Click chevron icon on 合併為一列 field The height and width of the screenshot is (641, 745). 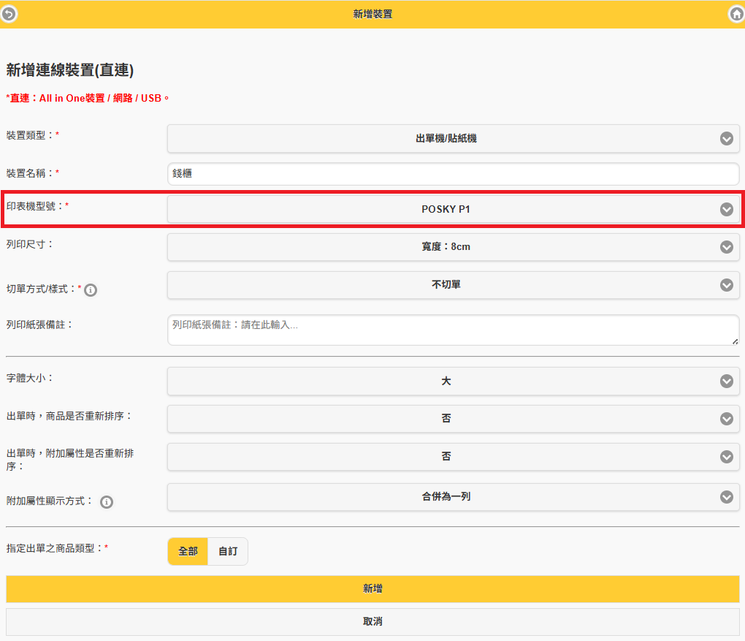tap(726, 497)
